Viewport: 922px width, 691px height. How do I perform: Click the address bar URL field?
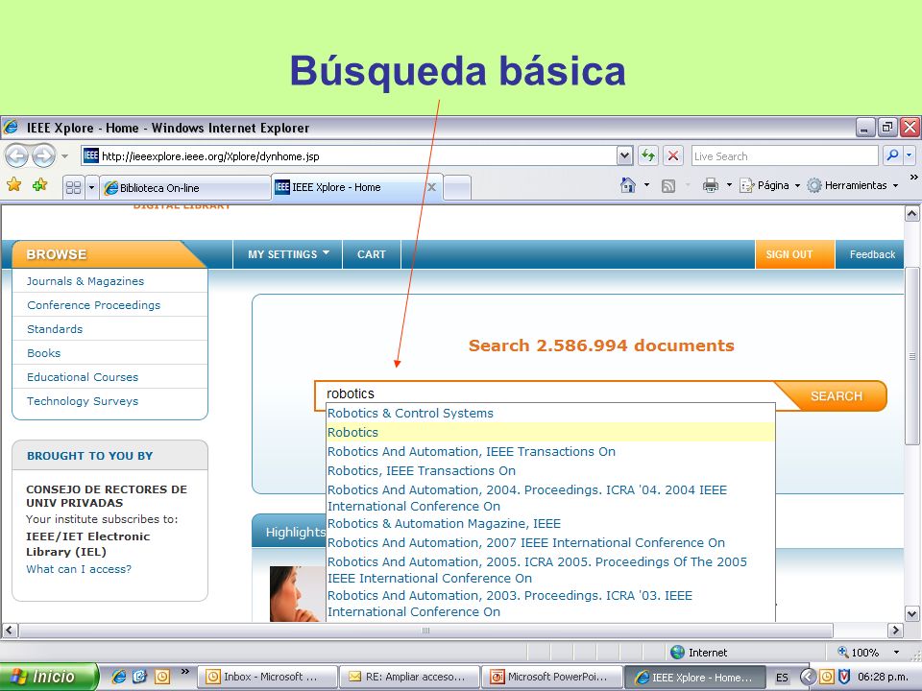tap(350, 155)
